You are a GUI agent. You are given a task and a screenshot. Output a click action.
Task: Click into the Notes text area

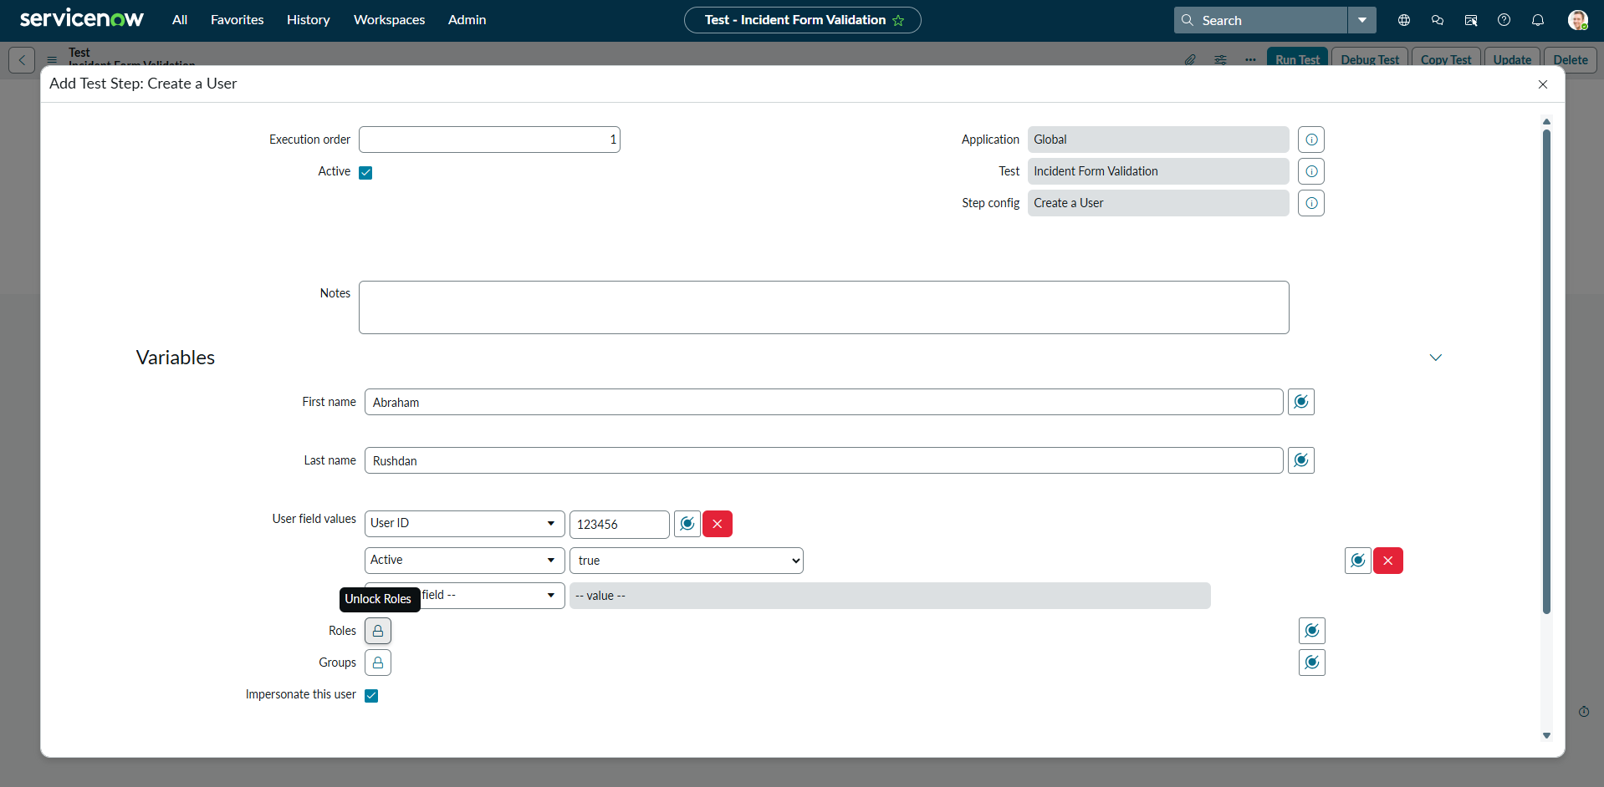click(x=823, y=307)
